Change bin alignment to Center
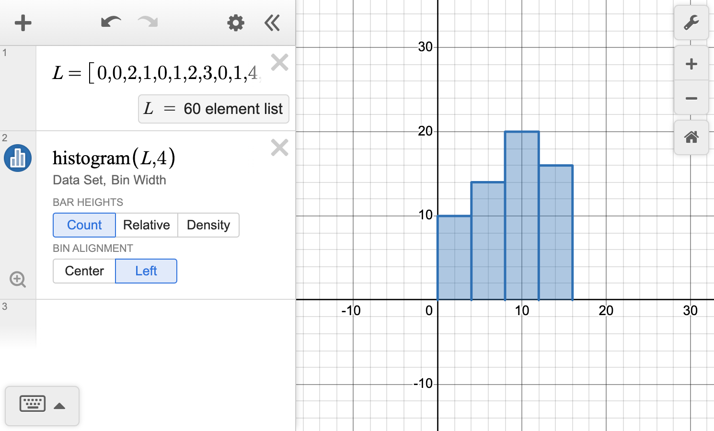Screen dimensions: 714x431 point(84,271)
